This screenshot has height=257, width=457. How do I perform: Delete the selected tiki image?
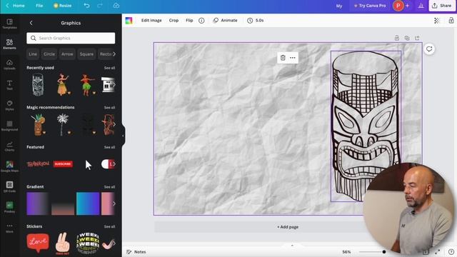click(283, 58)
